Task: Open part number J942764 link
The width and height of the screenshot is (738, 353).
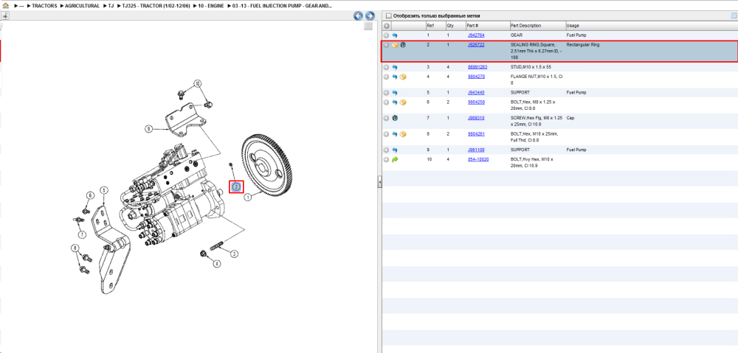Action: [x=476, y=35]
